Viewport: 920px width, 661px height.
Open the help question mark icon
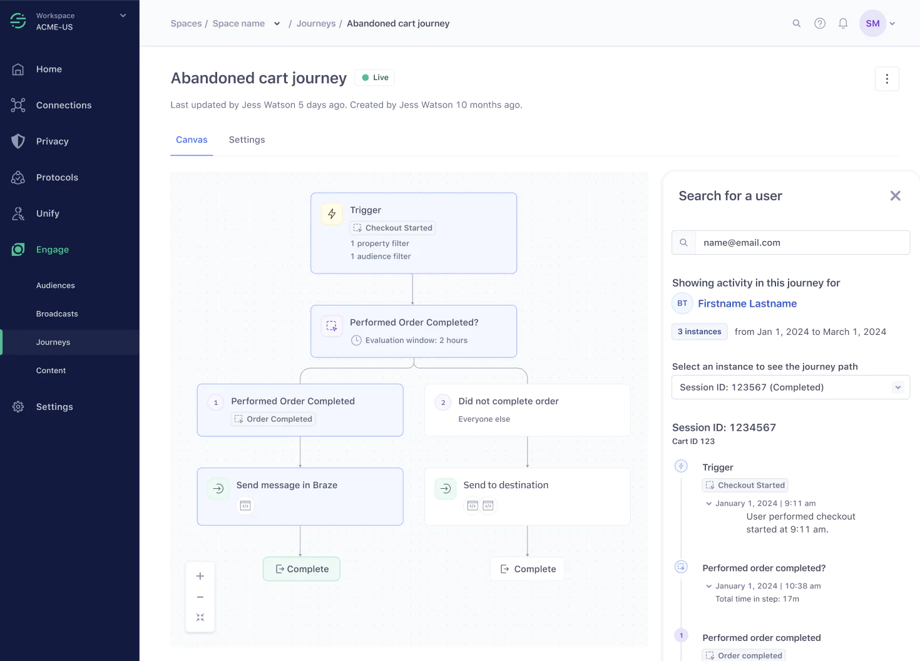click(820, 24)
